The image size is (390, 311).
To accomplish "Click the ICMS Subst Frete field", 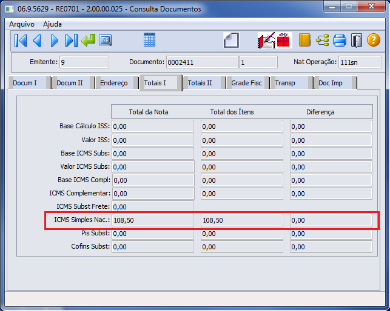I will (x=153, y=206).
